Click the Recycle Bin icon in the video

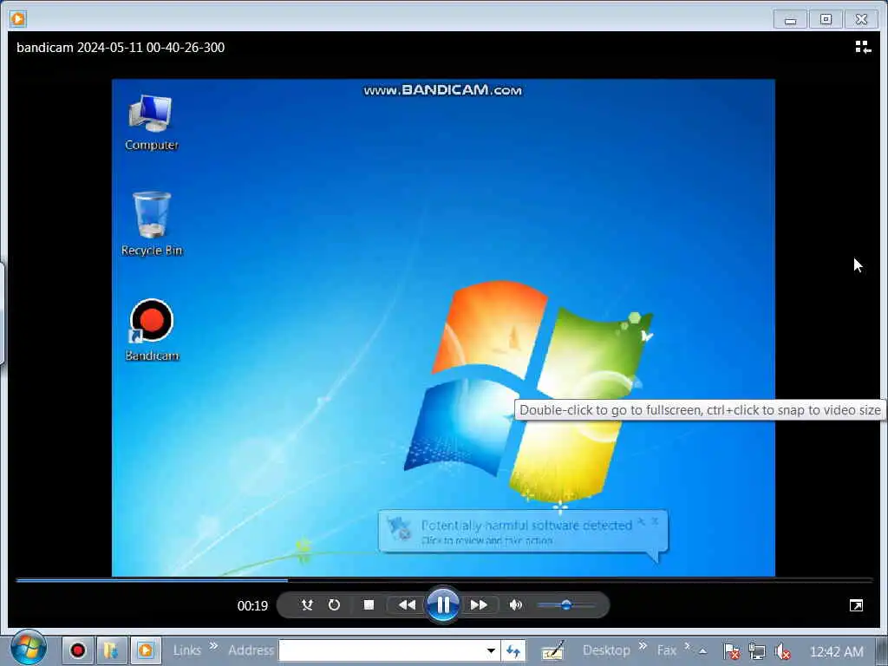tap(151, 225)
